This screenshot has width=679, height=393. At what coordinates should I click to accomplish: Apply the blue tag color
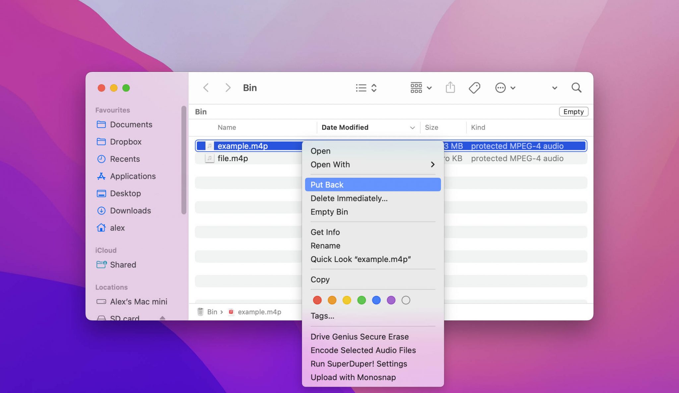click(376, 300)
